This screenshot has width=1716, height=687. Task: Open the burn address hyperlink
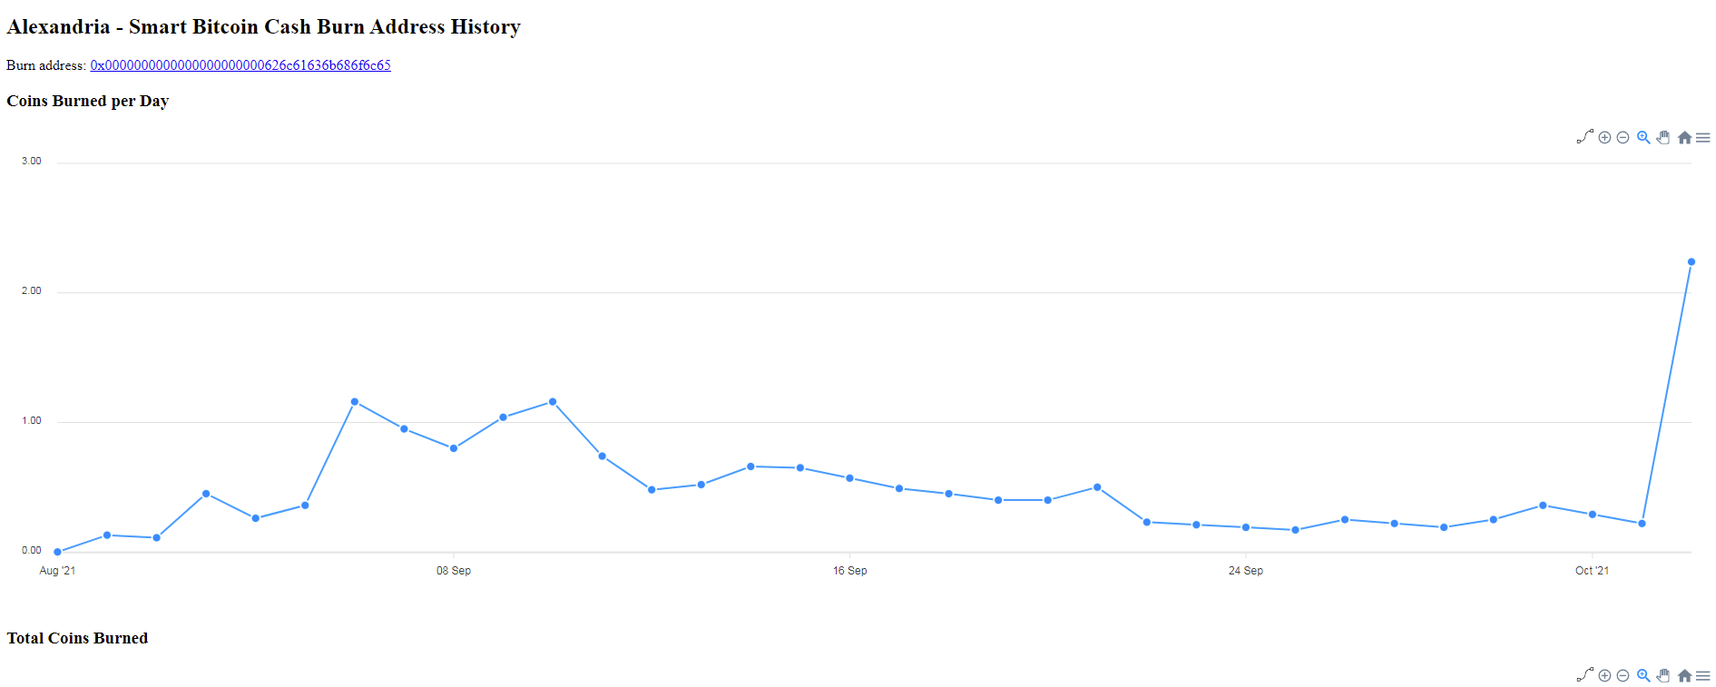[x=240, y=65]
